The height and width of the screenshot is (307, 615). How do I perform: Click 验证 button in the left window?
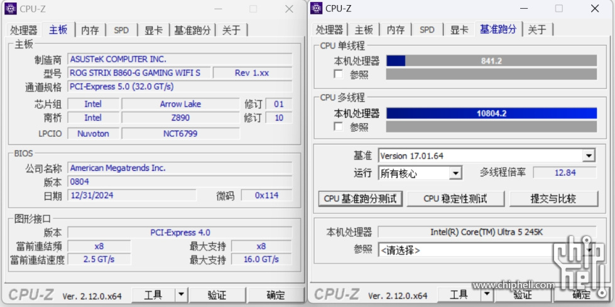217,295
